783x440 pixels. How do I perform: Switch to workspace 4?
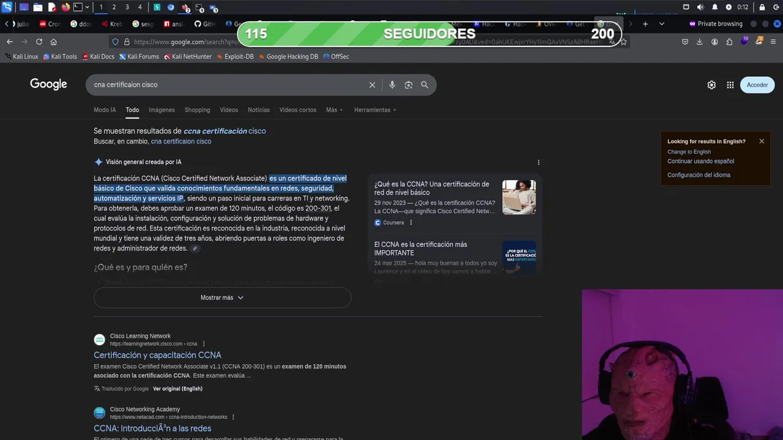[140, 7]
